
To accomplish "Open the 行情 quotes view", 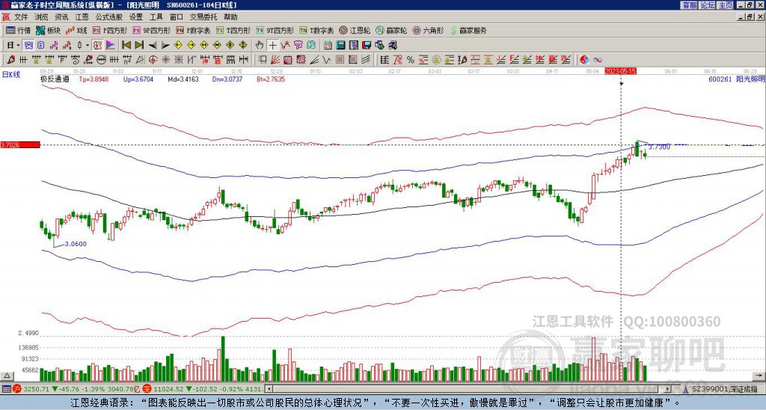I will click(x=18, y=30).
